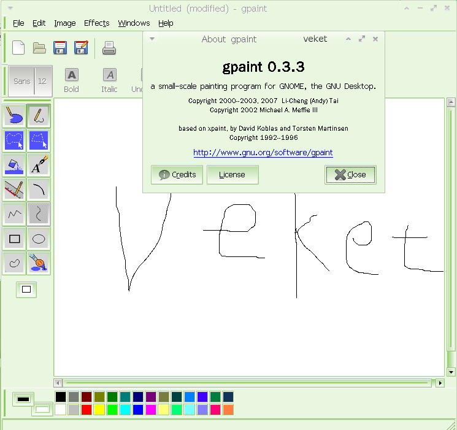Pick the white palette color
The width and height of the screenshot is (457, 430).
(x=61, y=410)
